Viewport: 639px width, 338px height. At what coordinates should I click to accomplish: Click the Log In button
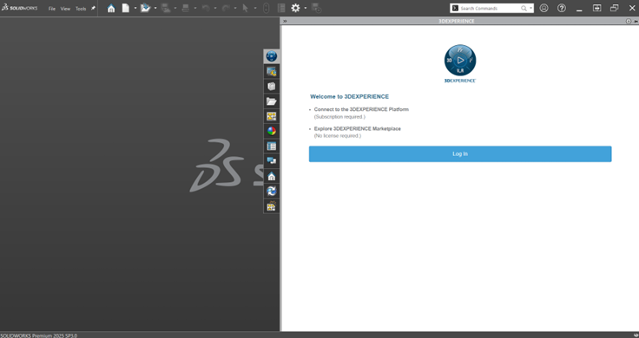[460, 154]
